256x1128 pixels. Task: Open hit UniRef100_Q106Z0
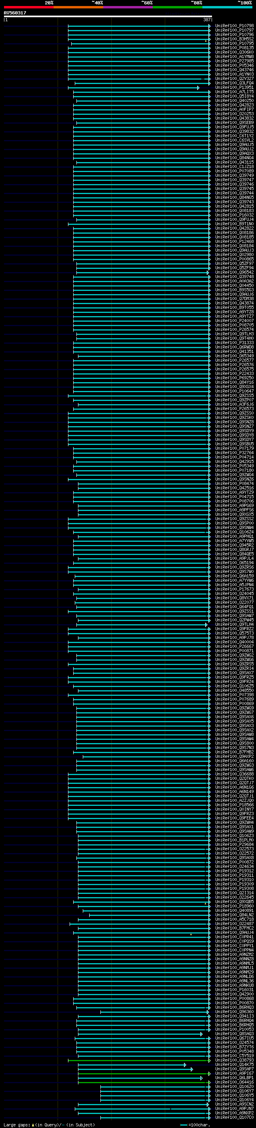[x=234, y=1086]
